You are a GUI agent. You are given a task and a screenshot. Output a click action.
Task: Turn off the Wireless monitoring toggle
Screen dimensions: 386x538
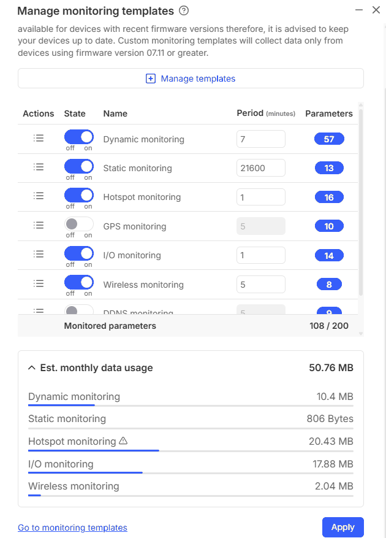(79, 283)
